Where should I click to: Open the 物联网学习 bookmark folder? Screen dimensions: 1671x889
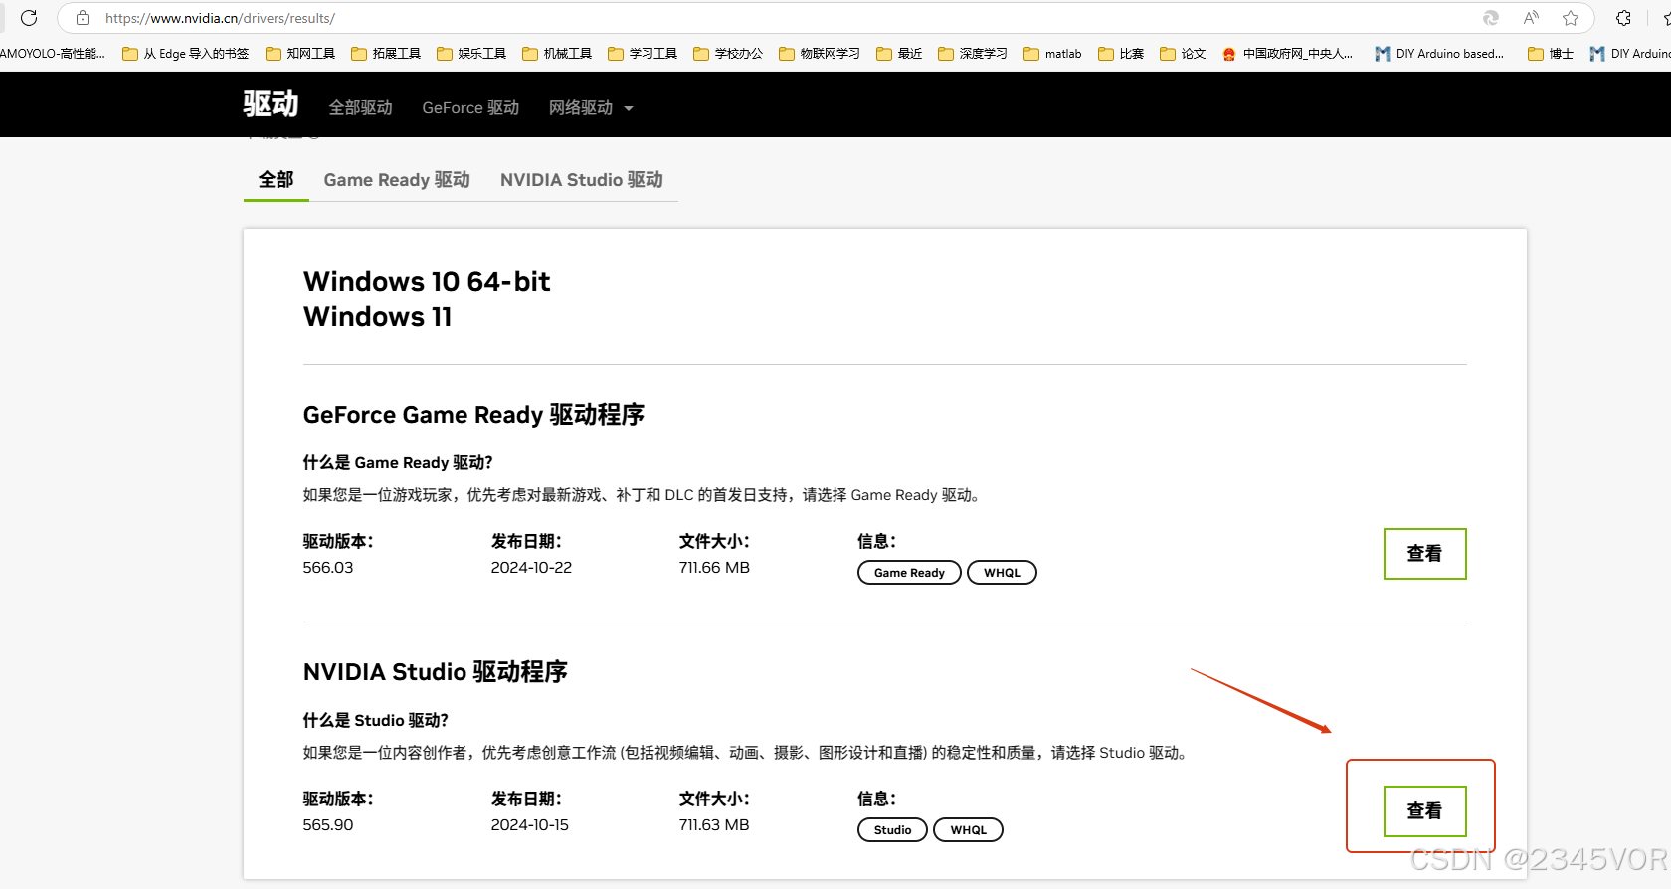[x=820, y=54]
